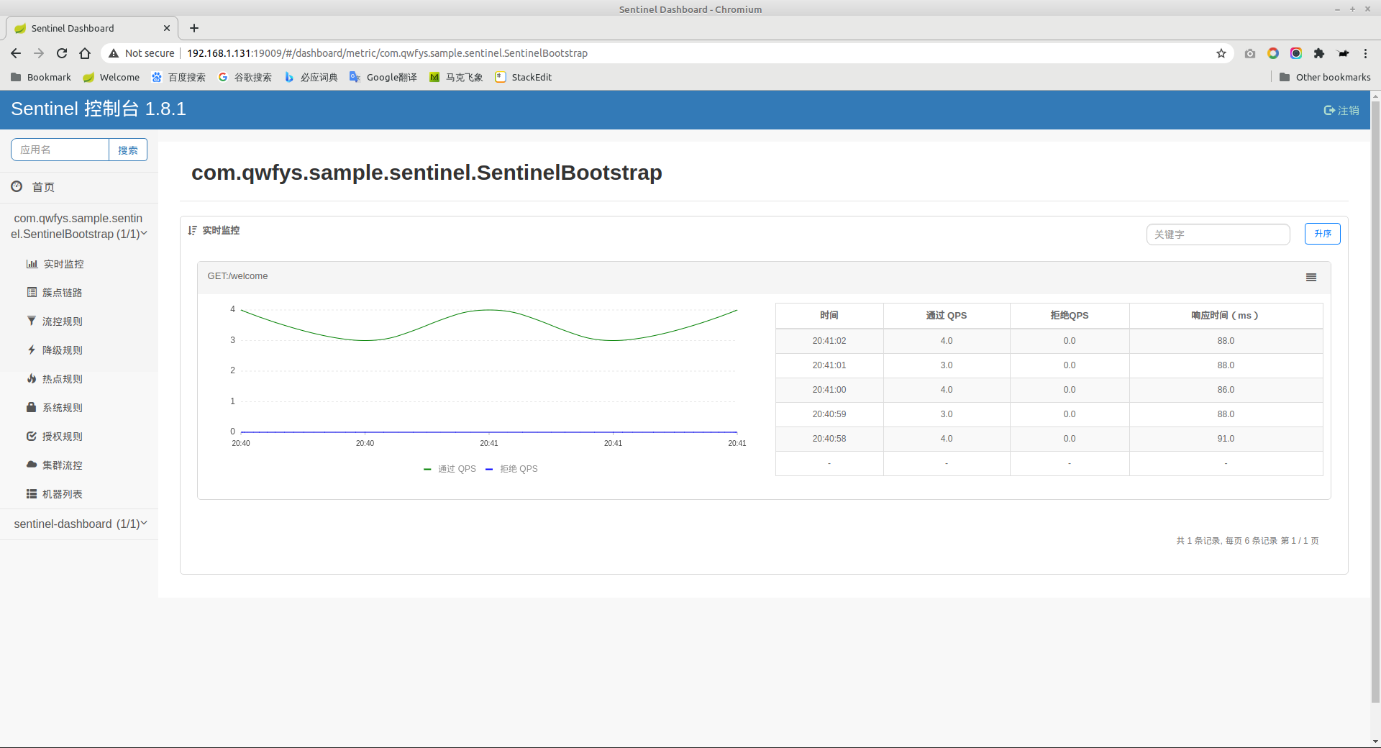Click the 拒绝QPS column header
Screen dimensions: 1381x748
point(1070,316)
